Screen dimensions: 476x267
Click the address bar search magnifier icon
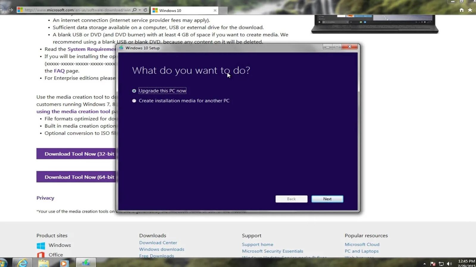coord(134,10)
